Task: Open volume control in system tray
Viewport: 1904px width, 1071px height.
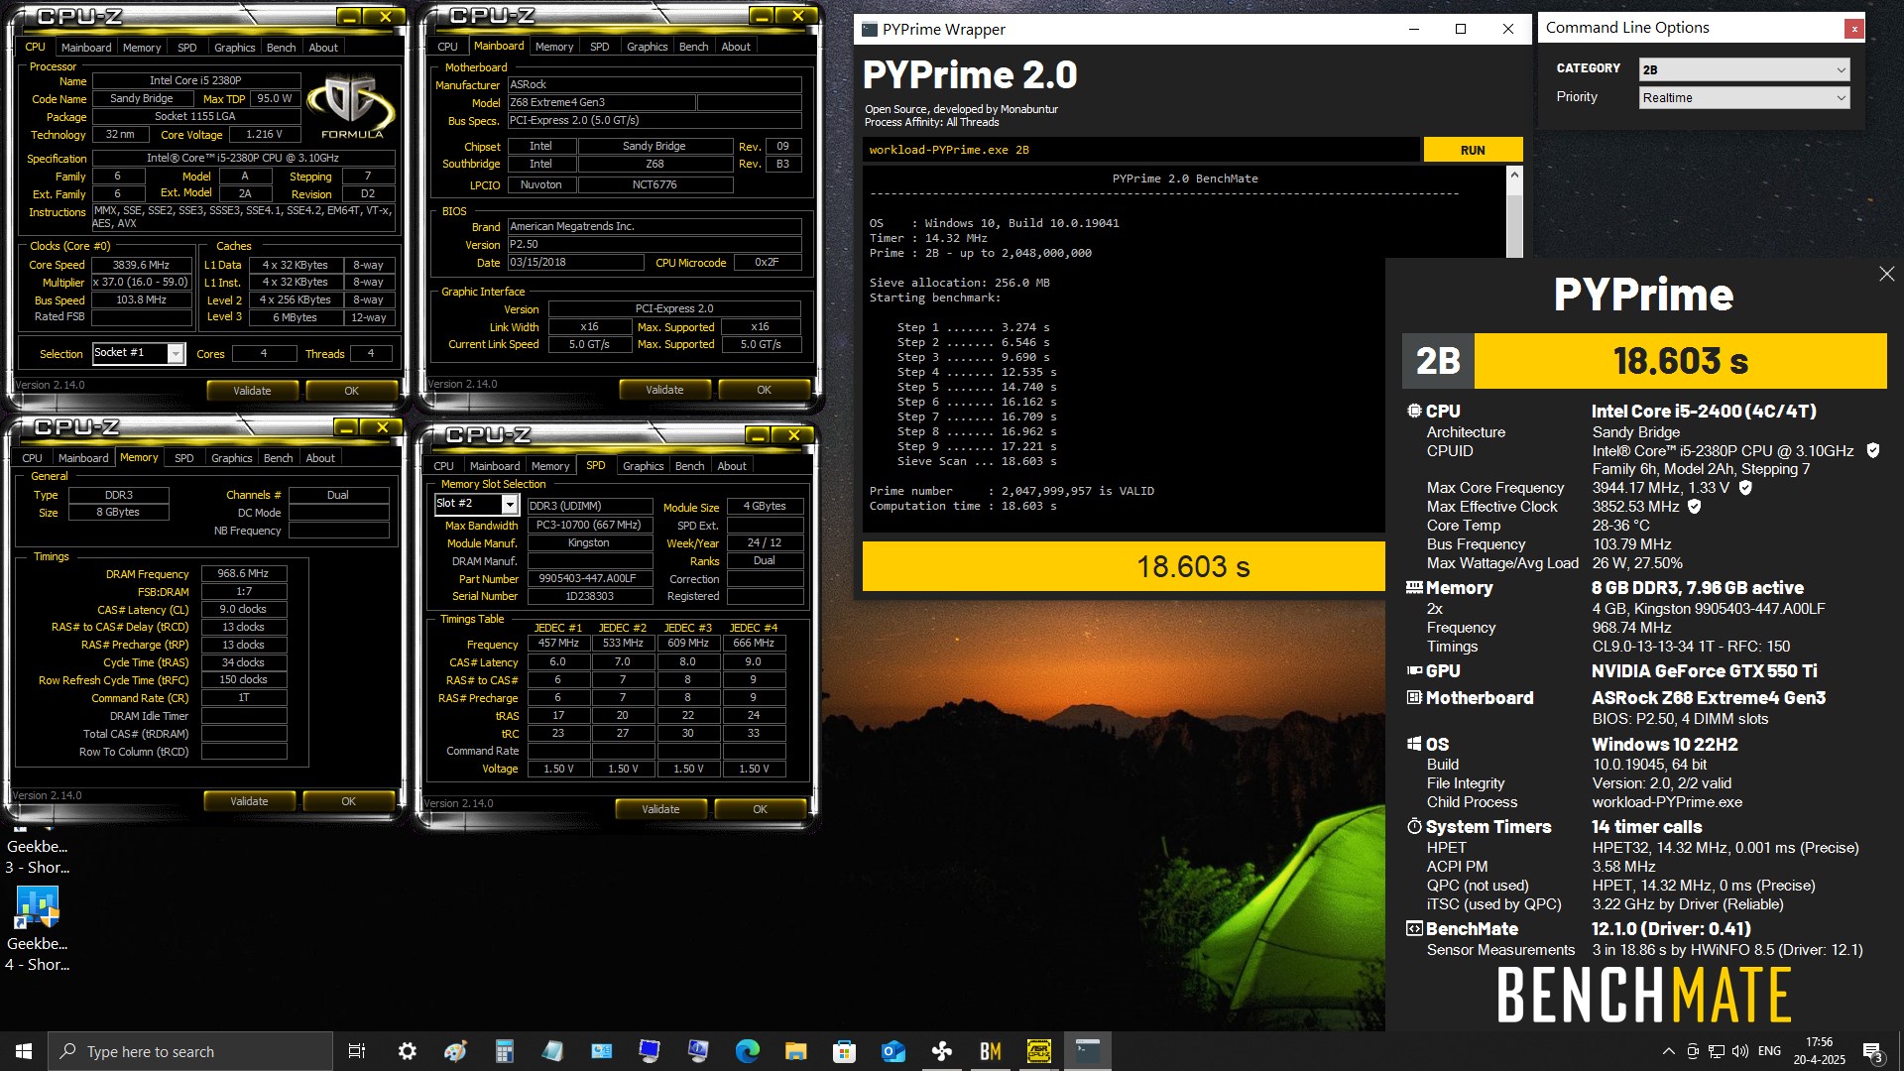Action: [1740, 1051]
